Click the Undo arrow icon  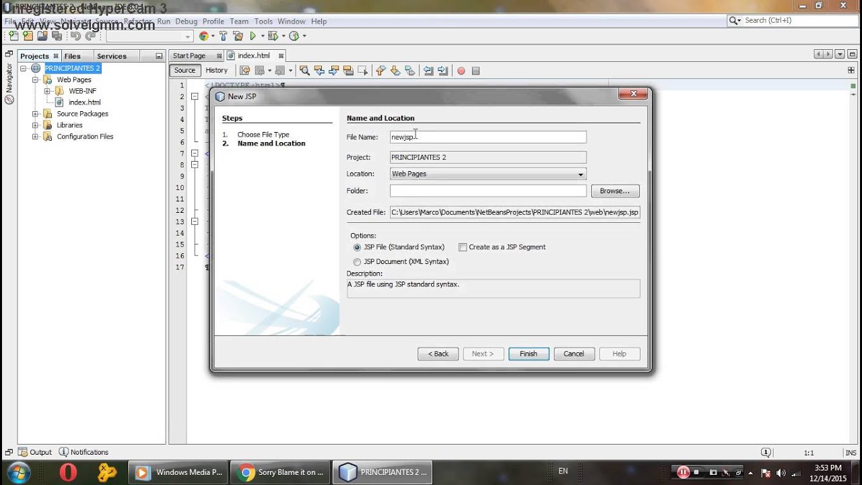tap(75, 36)
